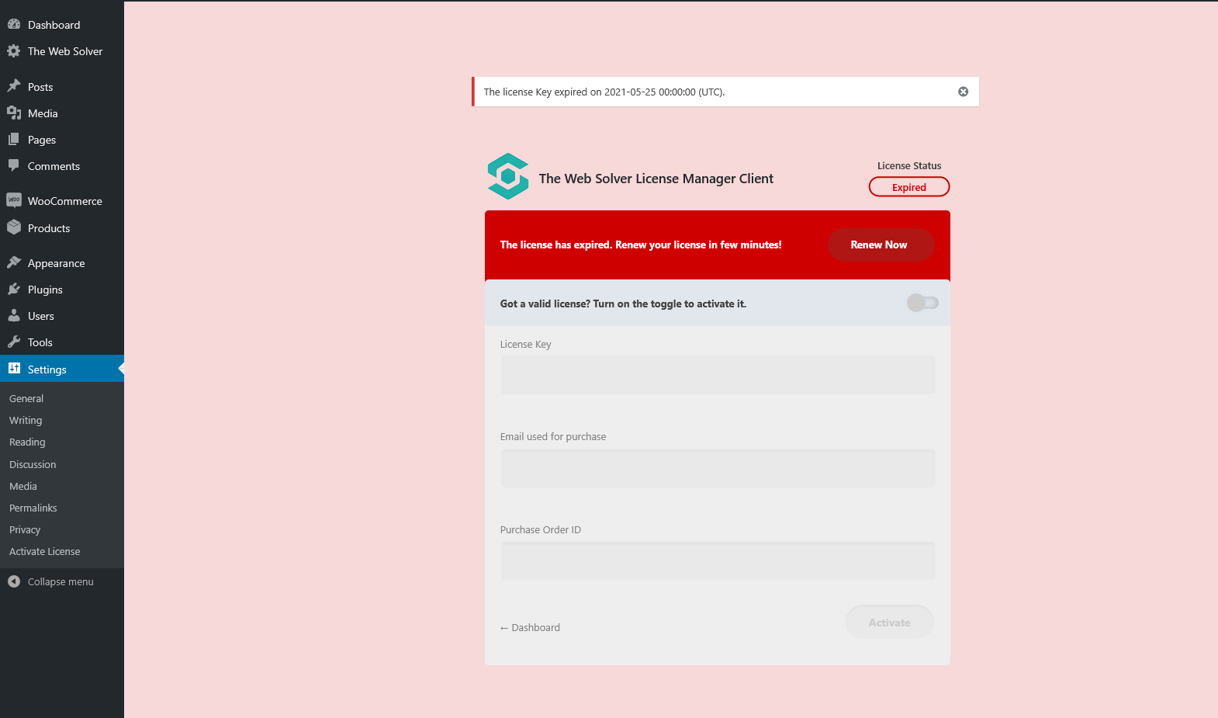1218x718 pixels.
Task: Click the 'License Status' label
Action: 909,165
